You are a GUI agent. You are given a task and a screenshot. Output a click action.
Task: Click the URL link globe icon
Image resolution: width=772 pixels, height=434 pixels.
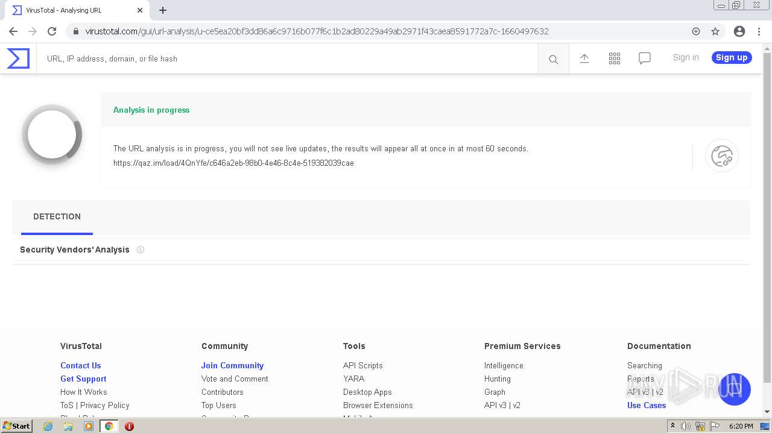click(x=722, y=156)
